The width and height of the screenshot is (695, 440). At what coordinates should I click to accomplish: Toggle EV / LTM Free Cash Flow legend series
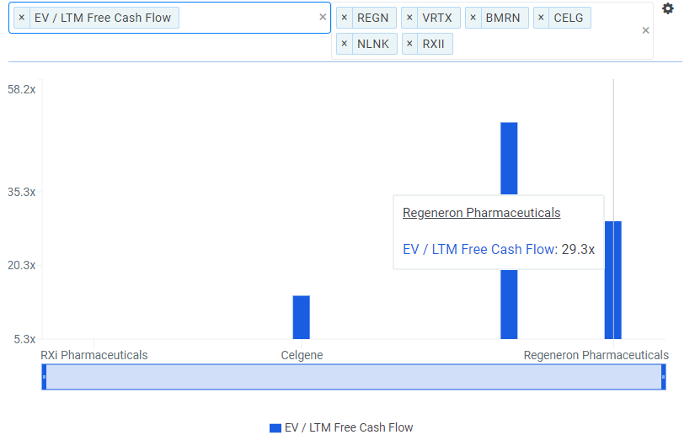tap(341, 427)
